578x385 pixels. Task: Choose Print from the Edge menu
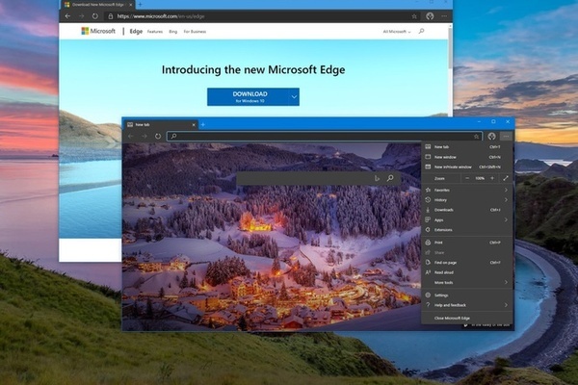click(x=467, y=243)
